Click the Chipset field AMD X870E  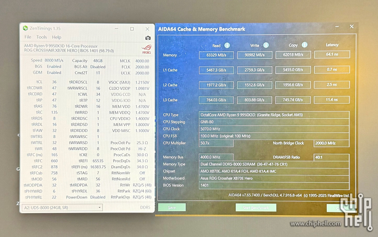coord(274,171)
